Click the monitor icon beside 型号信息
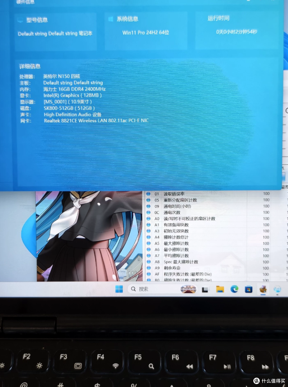This screenshot has height=387, width=288. [x=20, y=20]
